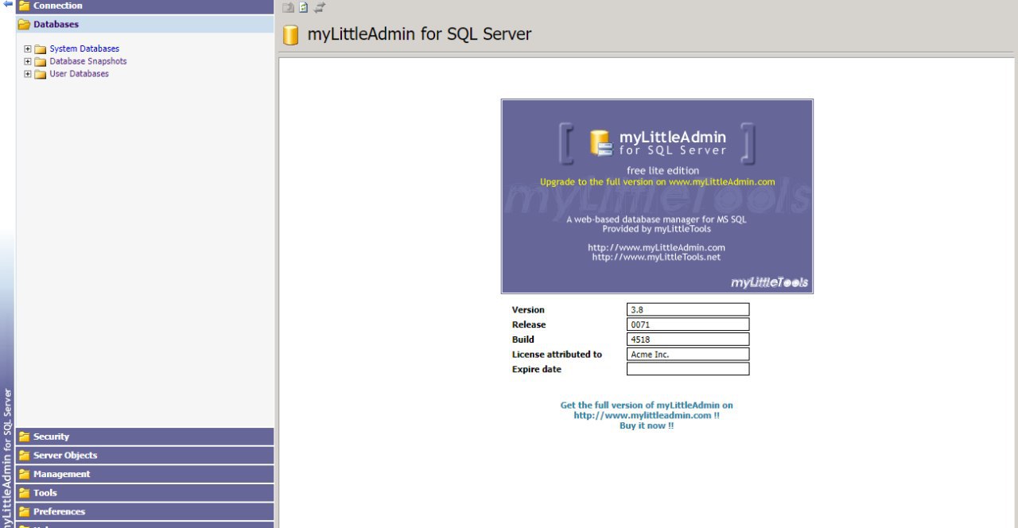The width and height of the screenshot is (1018, 528).
Task: Open http://www.myLittleTools.net link in banner
Action: [656, 257]
